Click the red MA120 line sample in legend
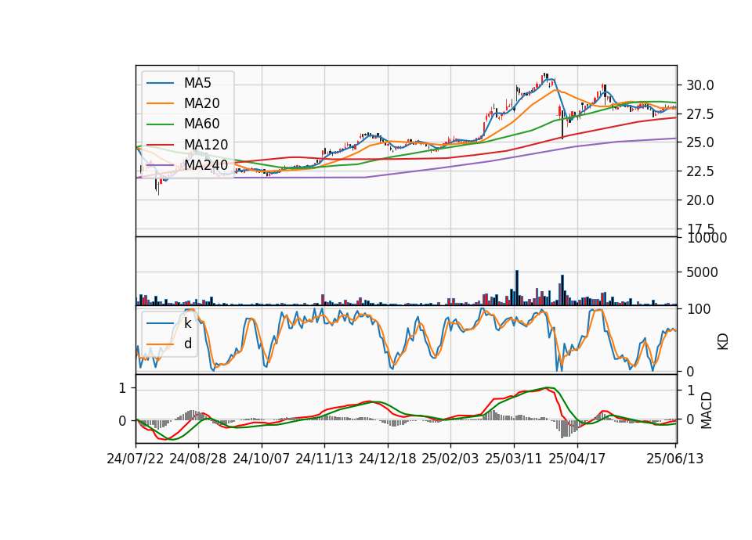This screenshot has width=752, height=540. (x=160, y=145)
